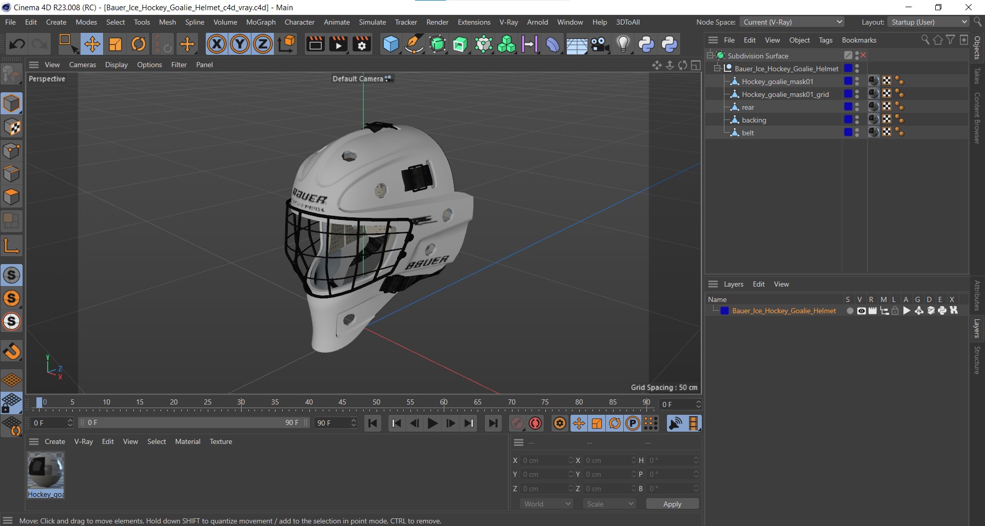The image size is (985, 526).
Task: Collapse Bauer_Ice_Hockey_Goalie_Helmet tree node
Action: coord(717,68)
